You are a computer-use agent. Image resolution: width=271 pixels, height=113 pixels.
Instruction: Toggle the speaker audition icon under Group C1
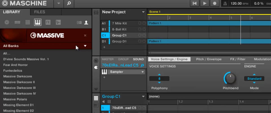(104, 102)
